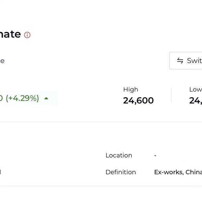Click the Low label

point(196,90)
